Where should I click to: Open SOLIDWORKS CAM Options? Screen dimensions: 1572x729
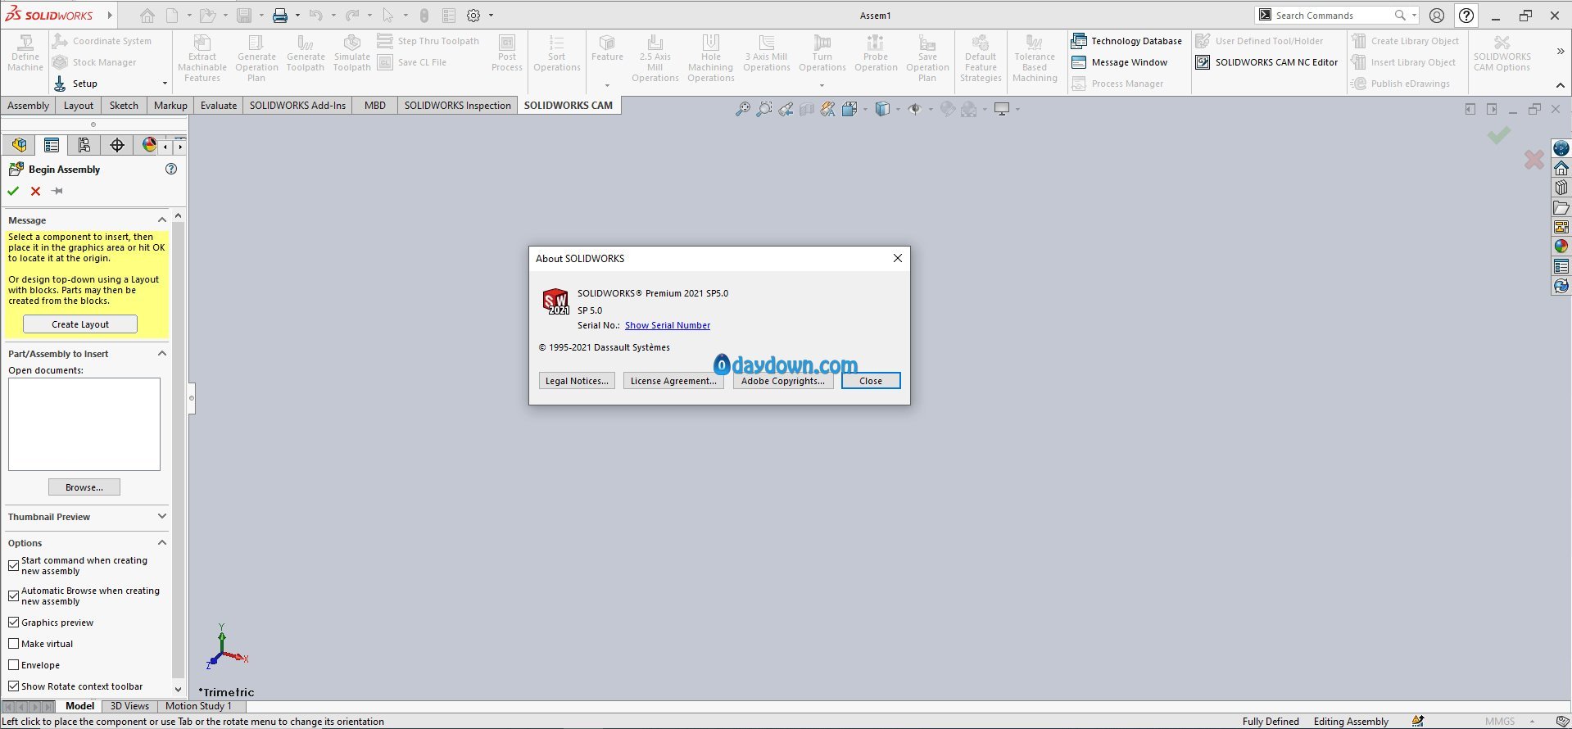1502,53
